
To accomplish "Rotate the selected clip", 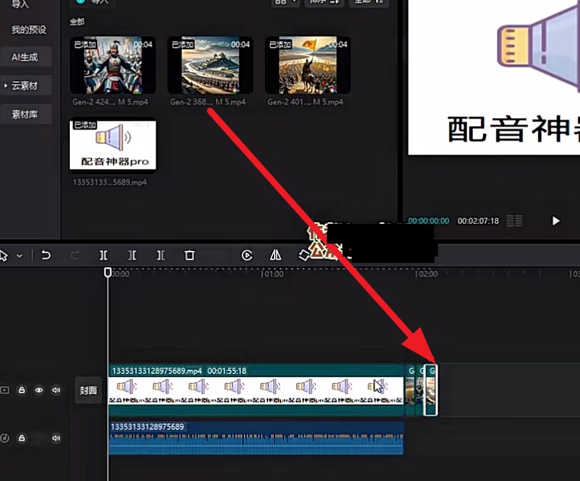I will [304, 255].
